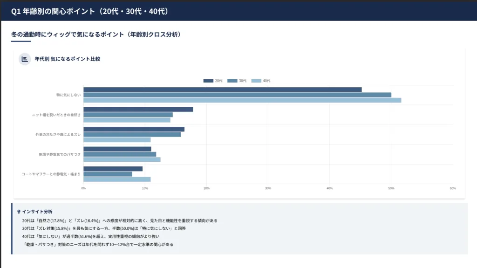Click the 20代 bar for 外気の冷たさや風によるズレ
This screenshot has width=477, height=268.
pyautogui.click(x=134, y=129)
